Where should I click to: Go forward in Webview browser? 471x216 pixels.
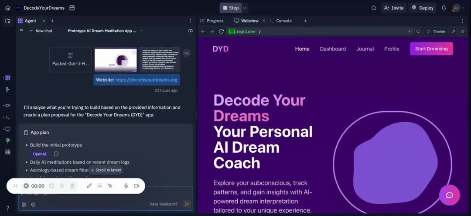(212, 31)
